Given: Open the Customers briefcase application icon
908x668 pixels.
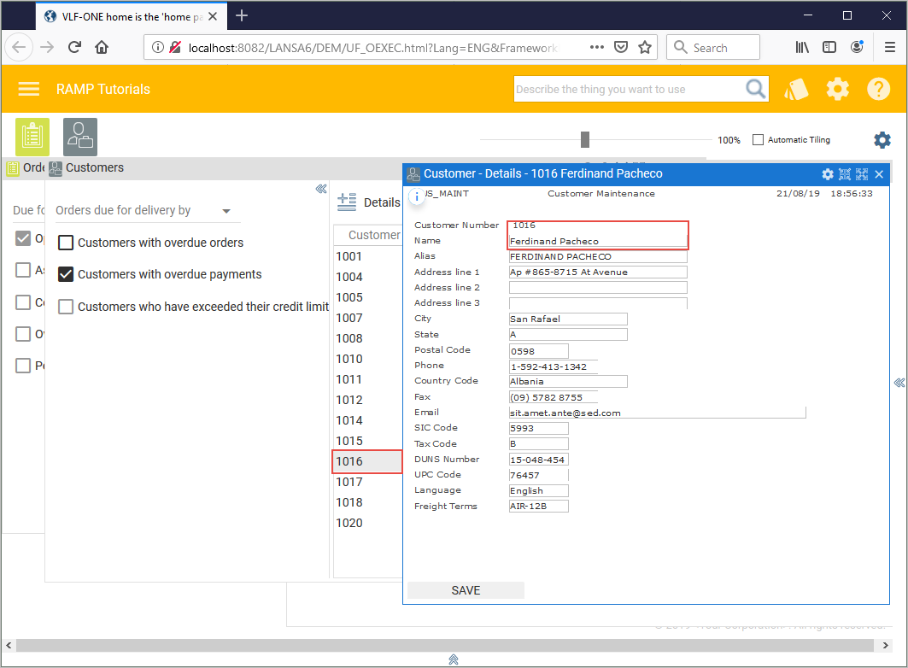Looking at the screenshot, I should click(x=80, y=137).
